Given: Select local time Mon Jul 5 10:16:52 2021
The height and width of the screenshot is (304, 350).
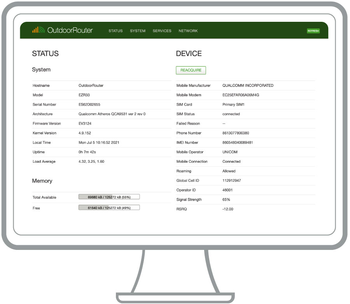Looking at the screenshot, I should 99,142.
